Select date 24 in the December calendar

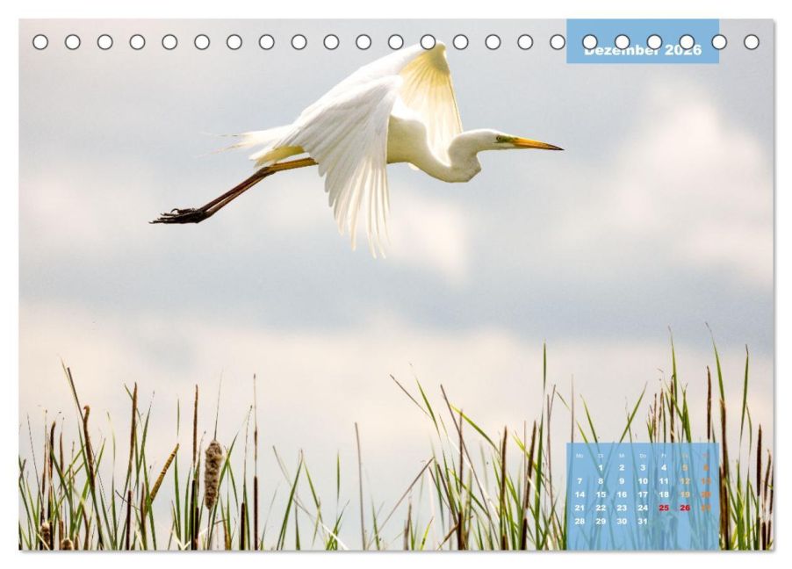coord(643,508)
